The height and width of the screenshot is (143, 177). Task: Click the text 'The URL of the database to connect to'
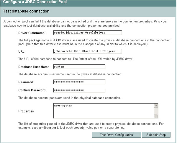point(45,59)
